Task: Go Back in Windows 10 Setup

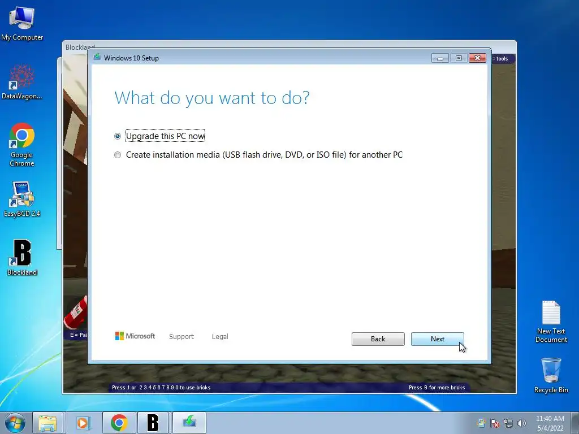Action: point(378,339)
